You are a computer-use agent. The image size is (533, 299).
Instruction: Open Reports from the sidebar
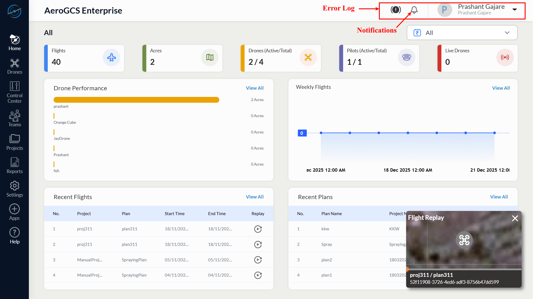click(14, 166)
